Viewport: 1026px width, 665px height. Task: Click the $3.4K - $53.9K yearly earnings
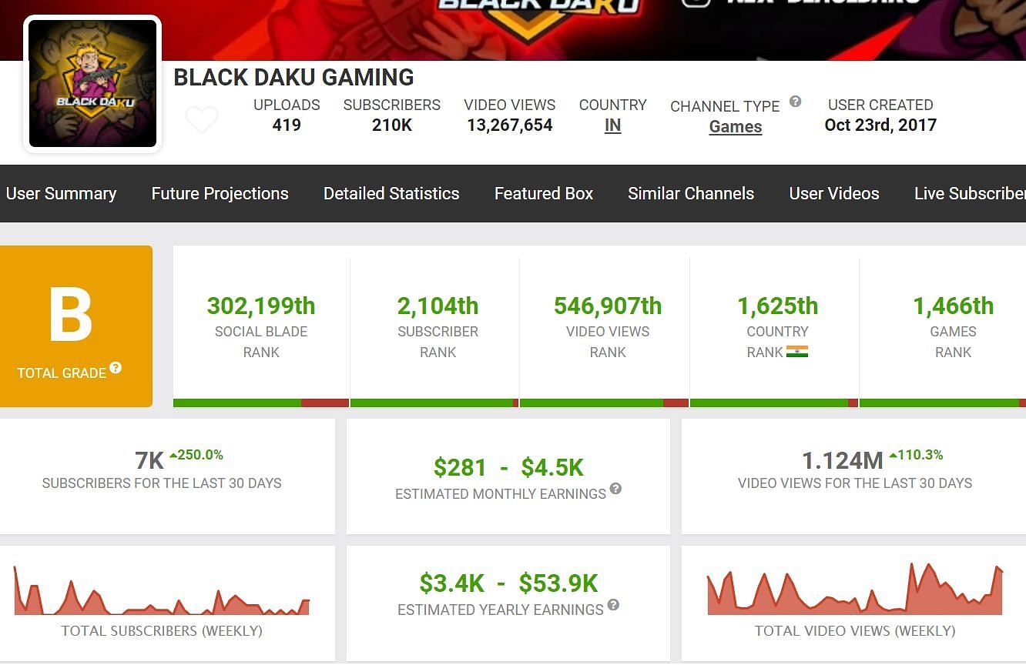tap(508, 583)
